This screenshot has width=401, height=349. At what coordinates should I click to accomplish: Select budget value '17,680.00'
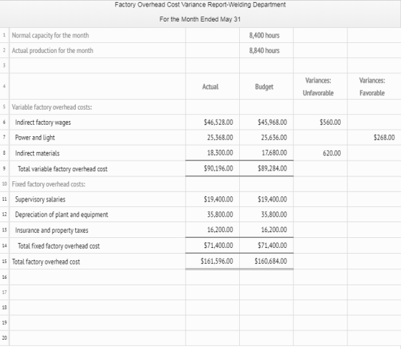tap(274, 153)
